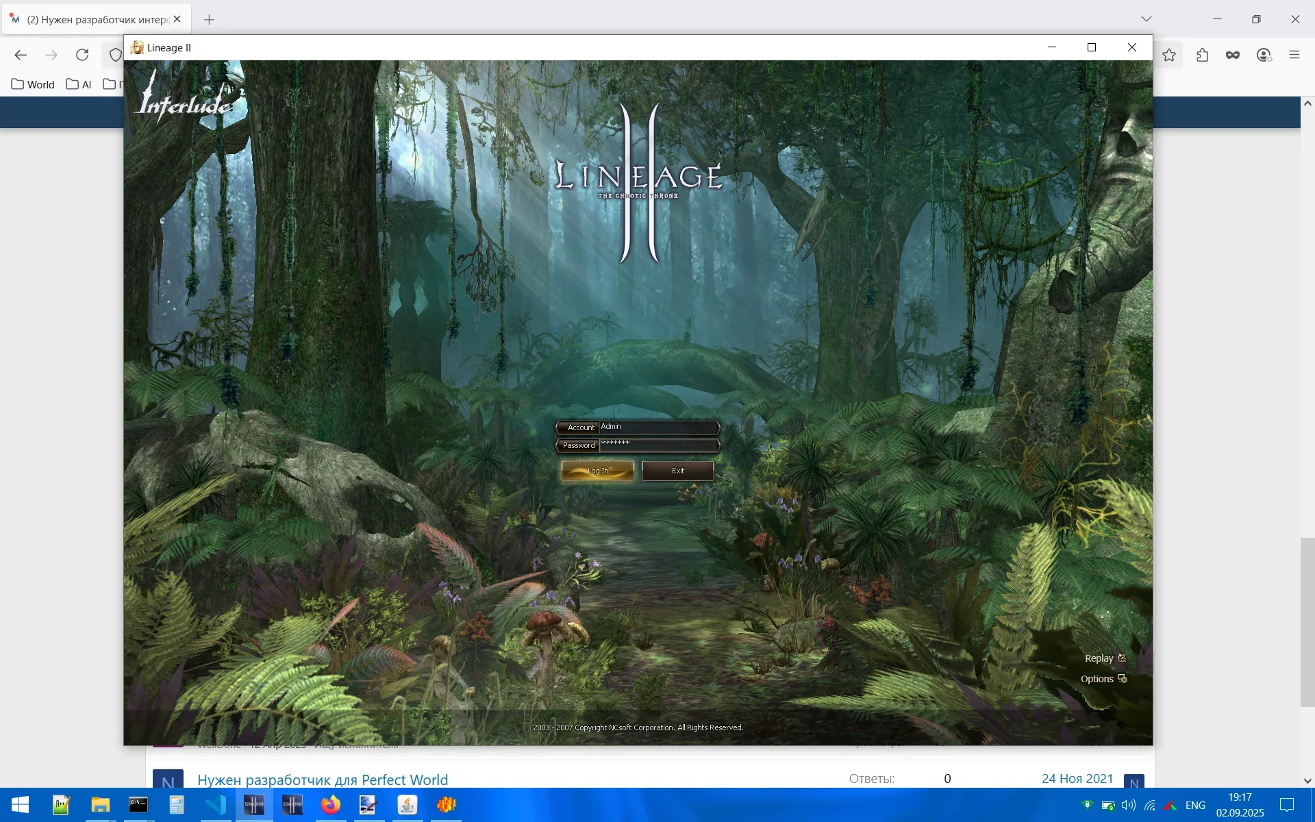Select the Нужен разработчик browser tab
This screenshot has width=1315, height=822.
pyautogui.click(x=96, y=19)
